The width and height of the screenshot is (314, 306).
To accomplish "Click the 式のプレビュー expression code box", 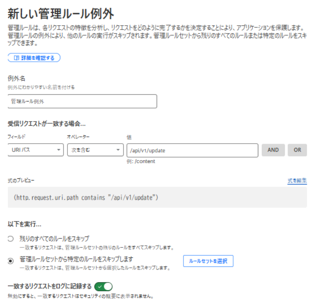I will [157, 197].
